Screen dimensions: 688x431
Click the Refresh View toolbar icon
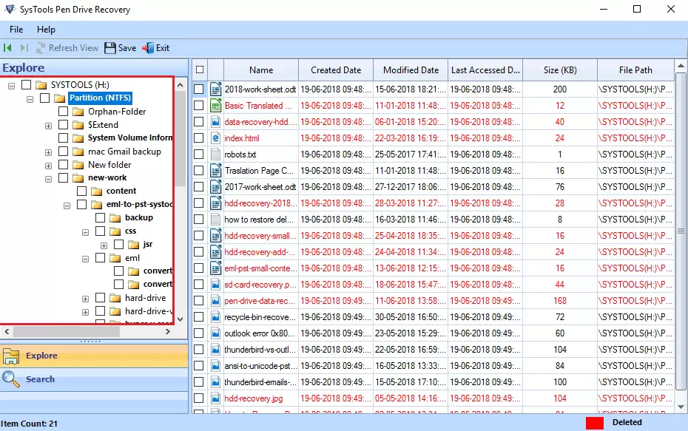[x=40, y=48]
